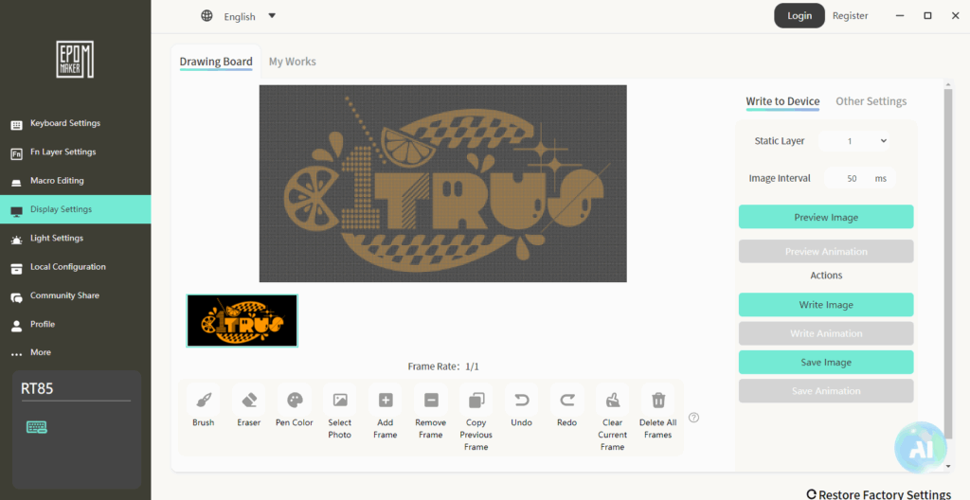Select the Eraser tool
The image size is (970, 500).
(x=249, y=401)
